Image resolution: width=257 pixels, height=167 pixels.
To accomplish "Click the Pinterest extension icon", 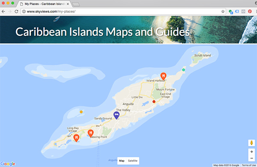I will tap(250, 12).
